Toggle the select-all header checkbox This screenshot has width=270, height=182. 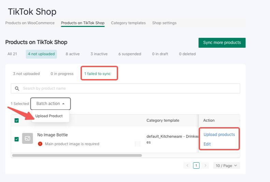pos(17,120)
